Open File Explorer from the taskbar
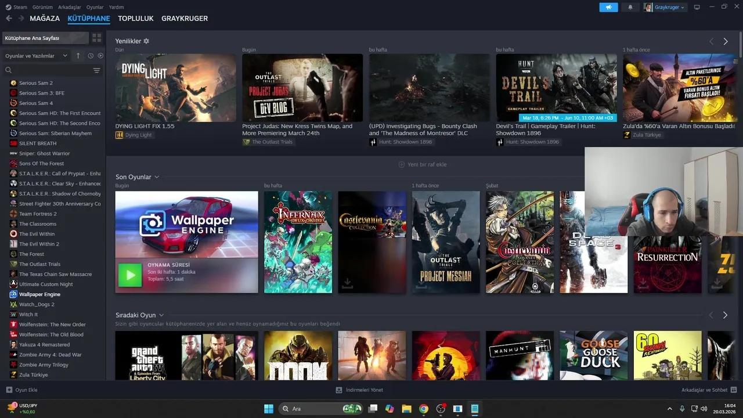Screen dimensions: 743x418 click(406, 409)
